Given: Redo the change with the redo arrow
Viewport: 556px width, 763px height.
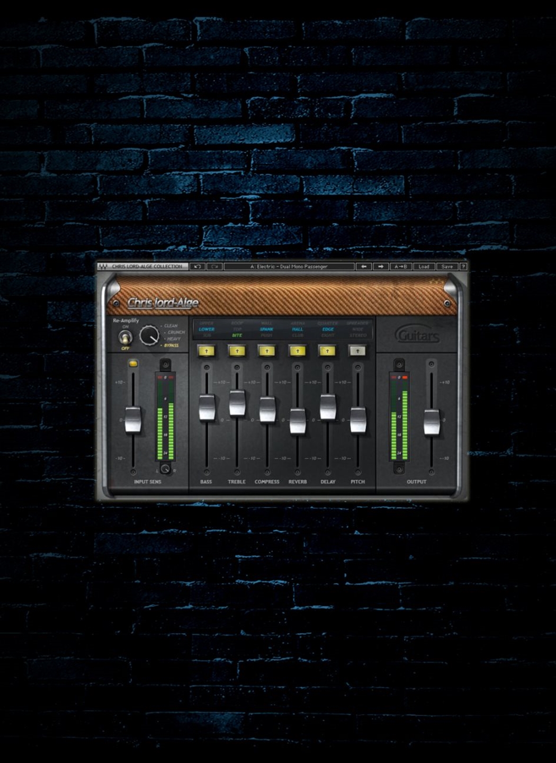Looking at the screenshot, I should pos(214,267).
